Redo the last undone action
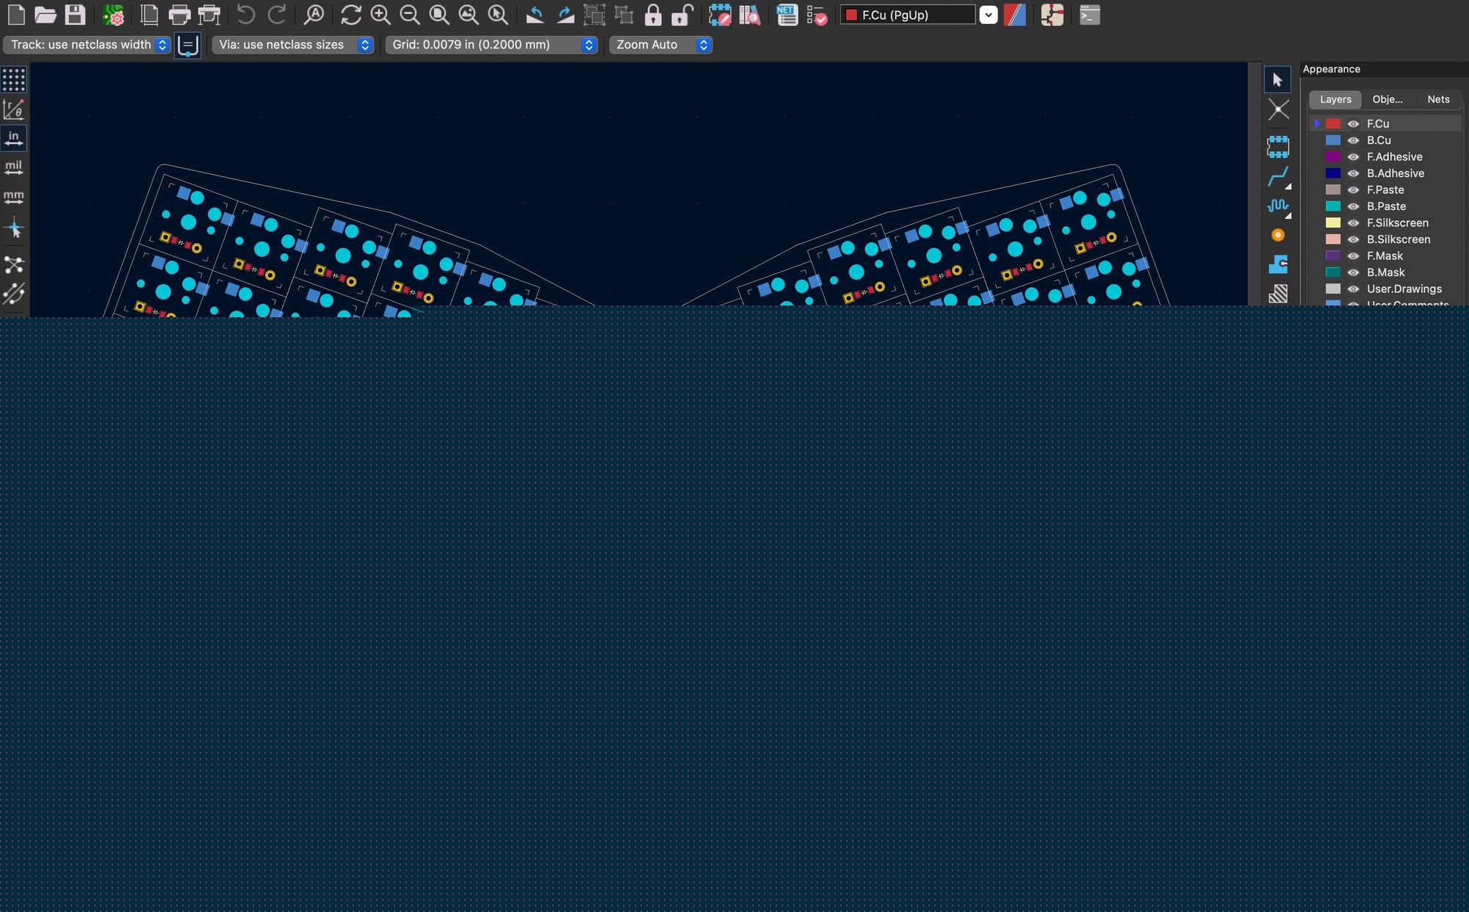Image resolution: width=1469 pixels, height=912 pixels. (x=276, y=15)
